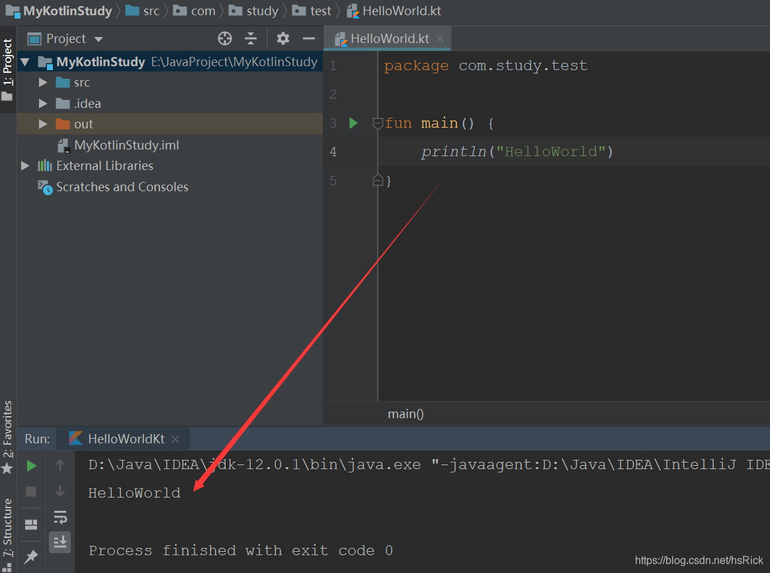Close the HelloWorld.kt editor tab
Viewport: 770px width, 573px height.
coord(440,38)
